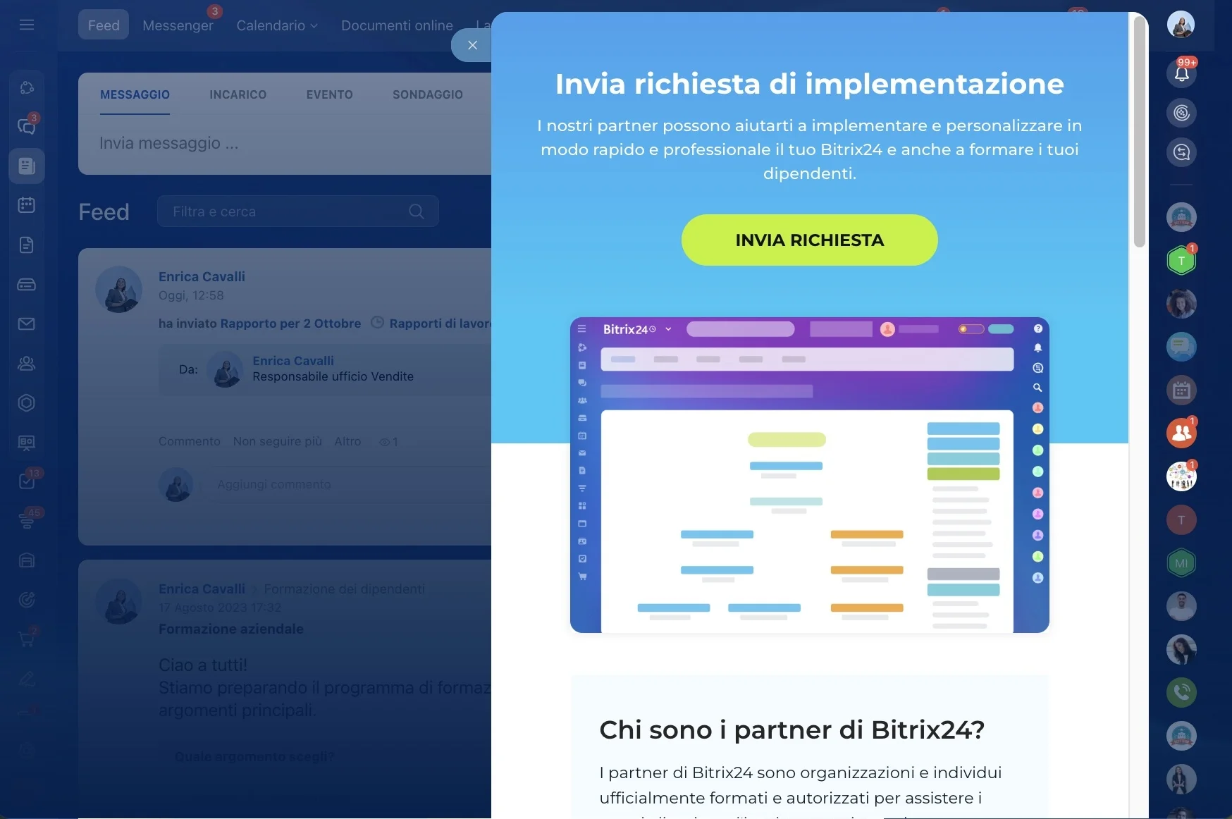This screenshot has width=1232, height=819.
Task: Select the EVENTO tab in the post composer
Action: click(x=329, y=94)
